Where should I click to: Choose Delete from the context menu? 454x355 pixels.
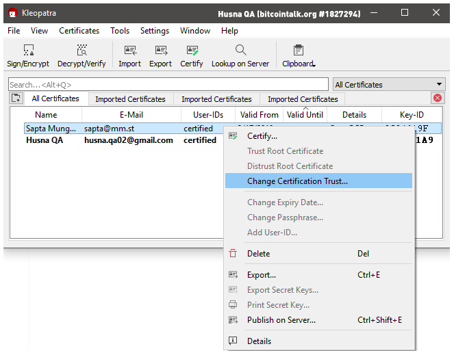(x=318, y=254)
